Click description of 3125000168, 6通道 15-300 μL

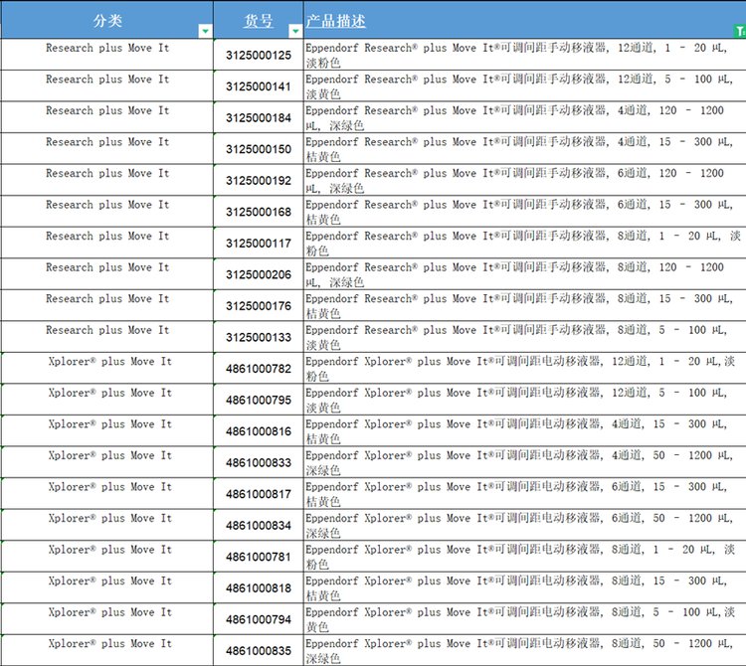525,212
